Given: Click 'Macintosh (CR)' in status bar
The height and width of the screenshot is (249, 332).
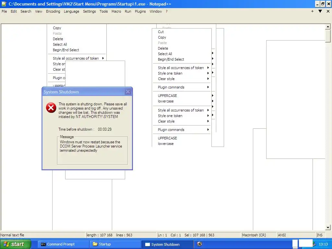Looking at the screenshot, I should tap(254, 235).
